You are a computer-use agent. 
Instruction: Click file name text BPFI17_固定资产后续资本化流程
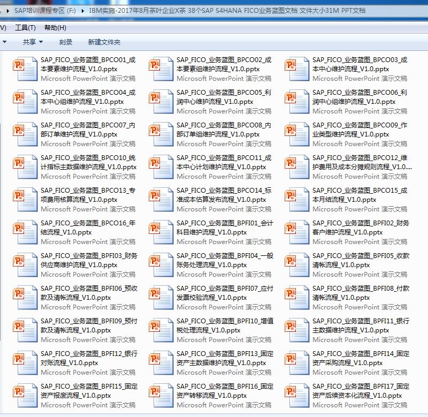point(361,391)
